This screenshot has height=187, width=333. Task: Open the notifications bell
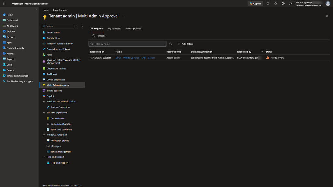tap(268, 4)
